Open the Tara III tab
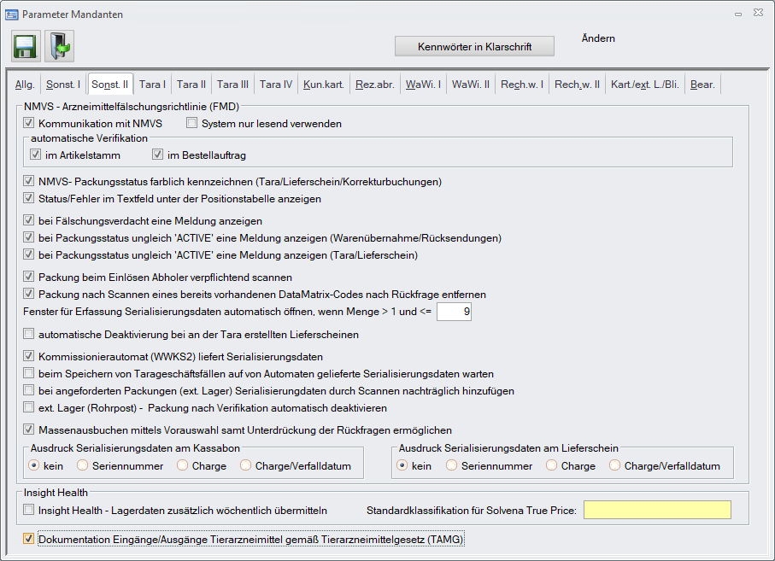The width and height of the screenshot is (775, 561). (x=232, y=85)
